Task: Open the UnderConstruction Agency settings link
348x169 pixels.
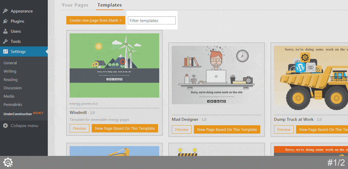Action: (x=23, y=113)
